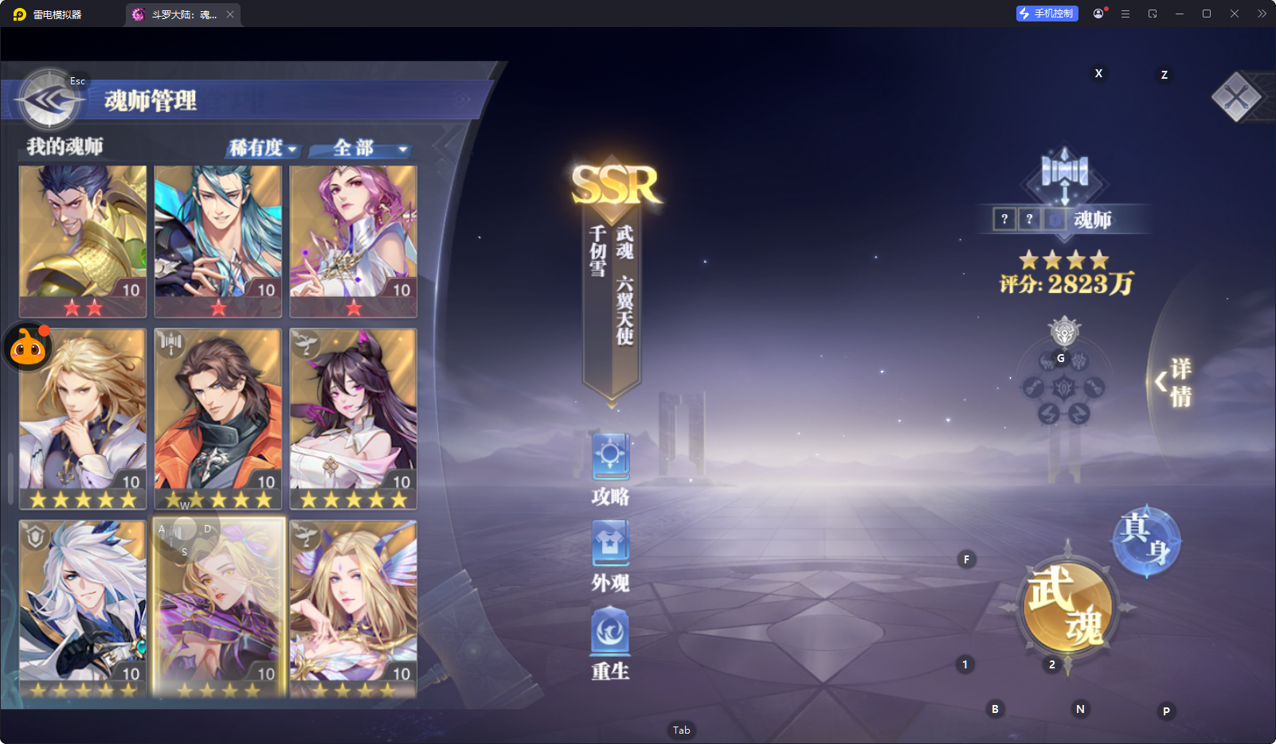Select the pink-haired woman hero card

coord(354,241)
